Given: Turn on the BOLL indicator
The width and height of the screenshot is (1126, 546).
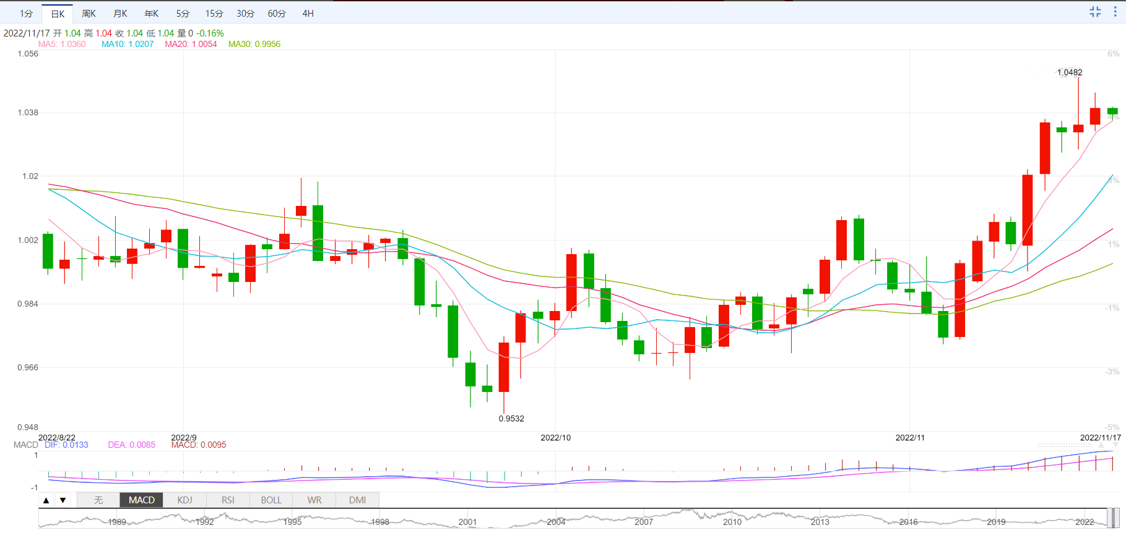Looking at the screenshot, I should 271,500.
